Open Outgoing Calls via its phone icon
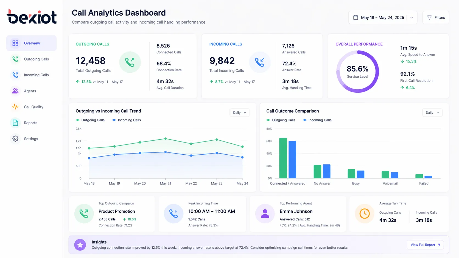 (x=15, y=59)
